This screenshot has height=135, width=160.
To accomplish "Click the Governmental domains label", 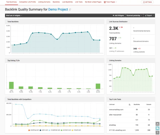I will point(142,31).
